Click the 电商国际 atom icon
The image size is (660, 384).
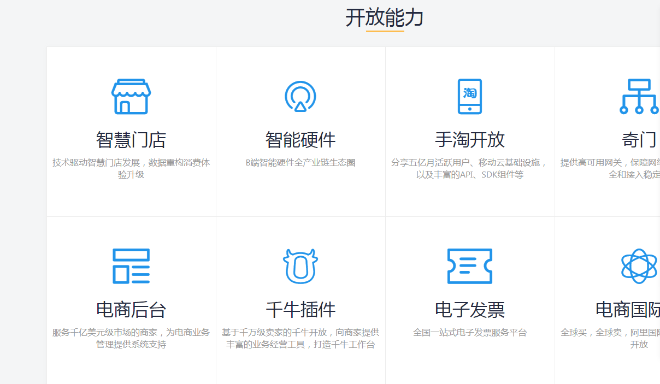(639, 266)
